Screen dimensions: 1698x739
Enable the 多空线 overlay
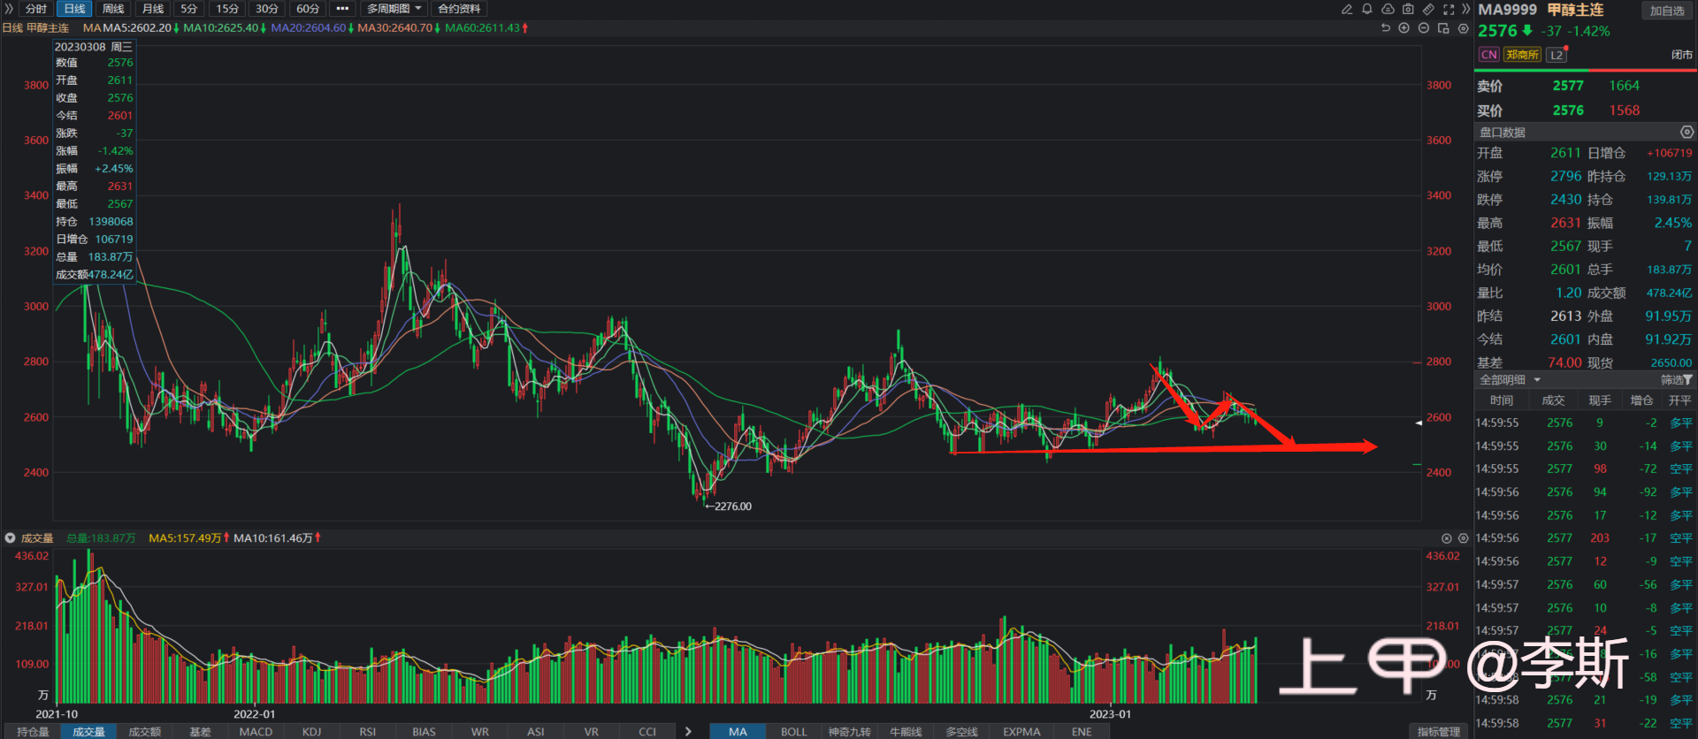(x=961, y=732)
